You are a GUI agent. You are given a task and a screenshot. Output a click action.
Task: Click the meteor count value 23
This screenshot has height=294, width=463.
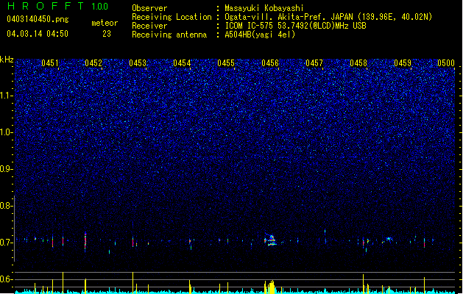pyautogui.click(x=107, y=34)
